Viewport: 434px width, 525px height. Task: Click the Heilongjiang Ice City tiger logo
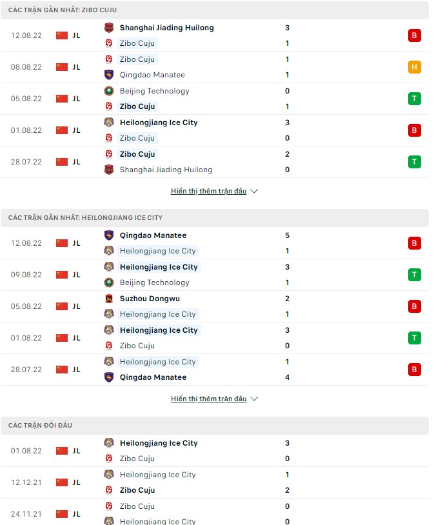pos(110,123)
